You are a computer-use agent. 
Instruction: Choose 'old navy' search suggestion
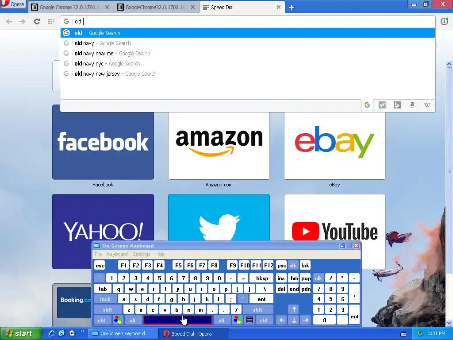[x=248, y=43]
